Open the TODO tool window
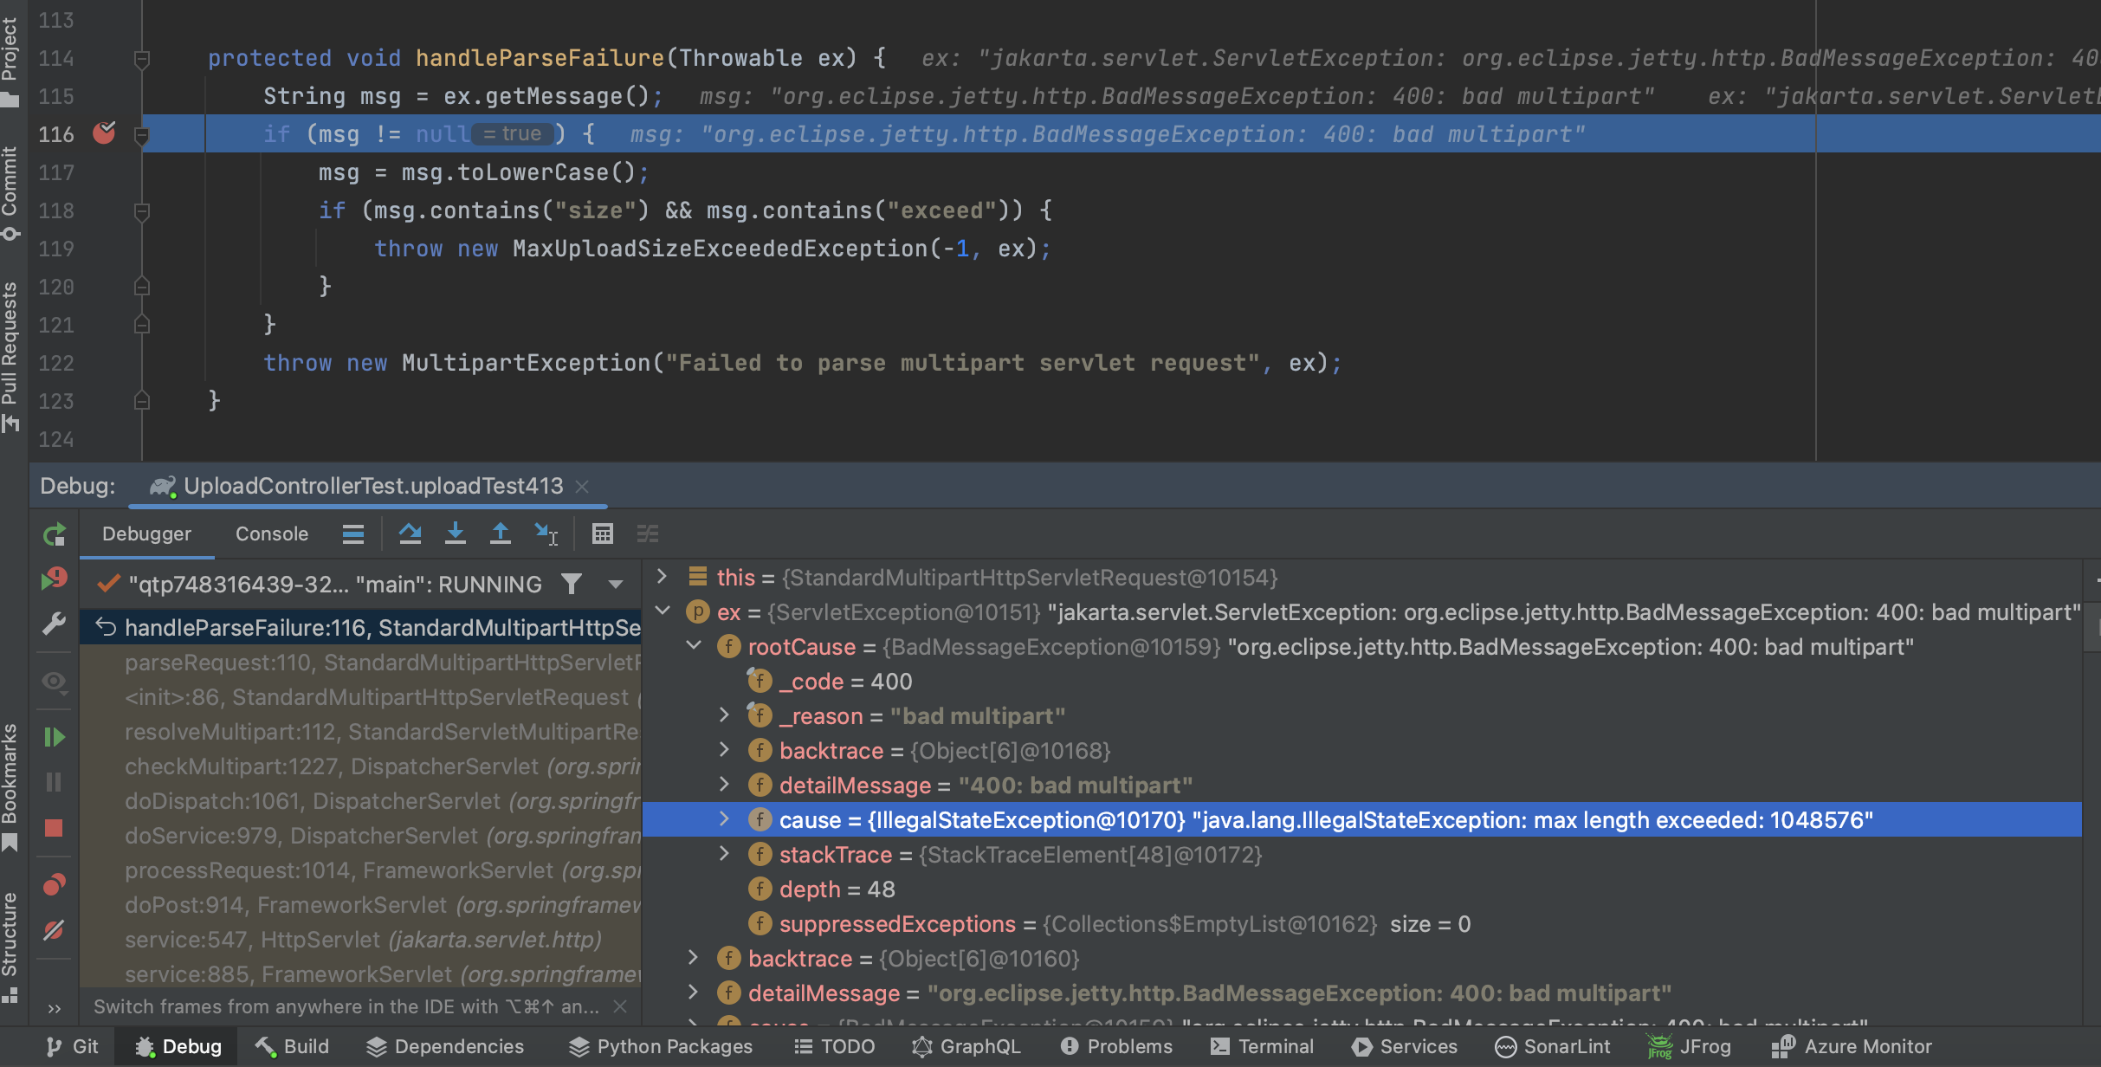The width and height of the screenshot is (2101, 1067). (835, 1046)
